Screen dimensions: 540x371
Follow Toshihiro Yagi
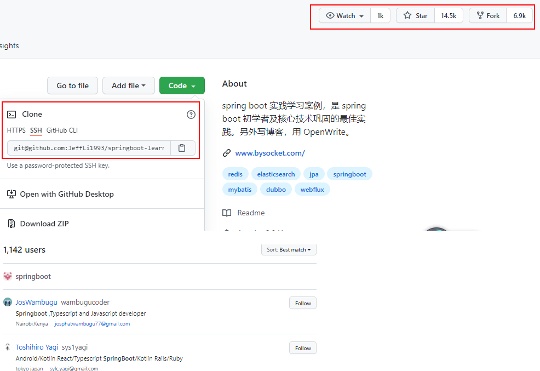click(303, 348)
